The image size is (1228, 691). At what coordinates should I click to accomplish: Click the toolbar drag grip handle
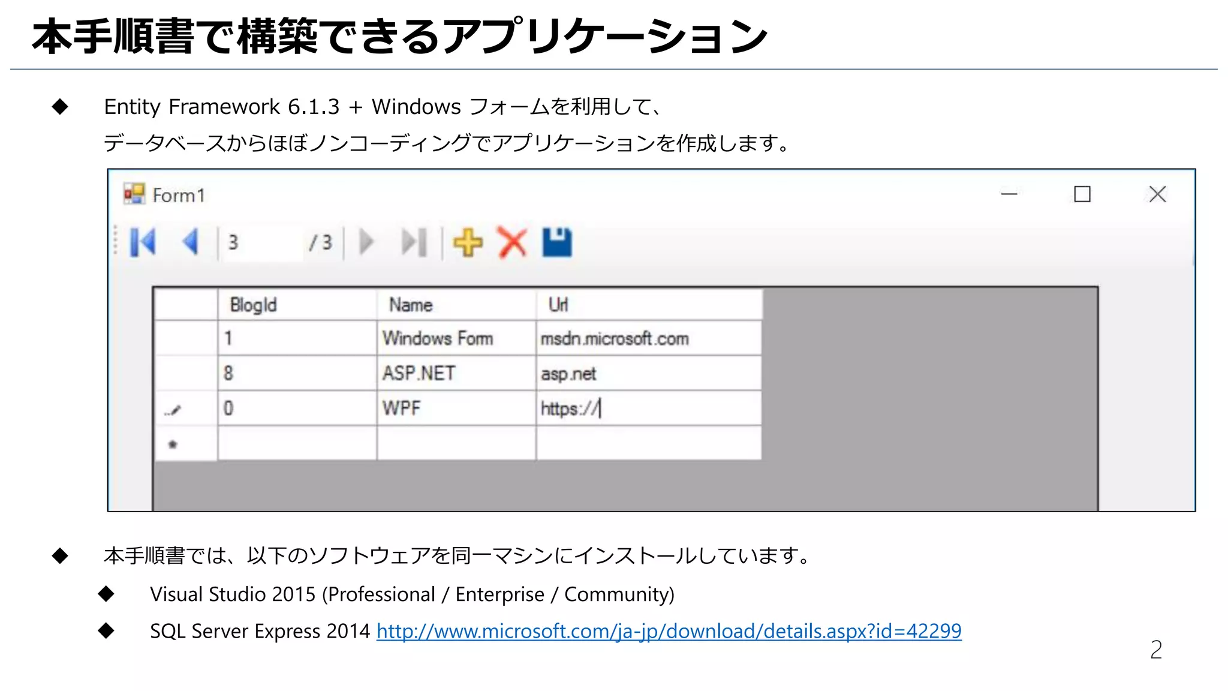click(x=116, y=241)
